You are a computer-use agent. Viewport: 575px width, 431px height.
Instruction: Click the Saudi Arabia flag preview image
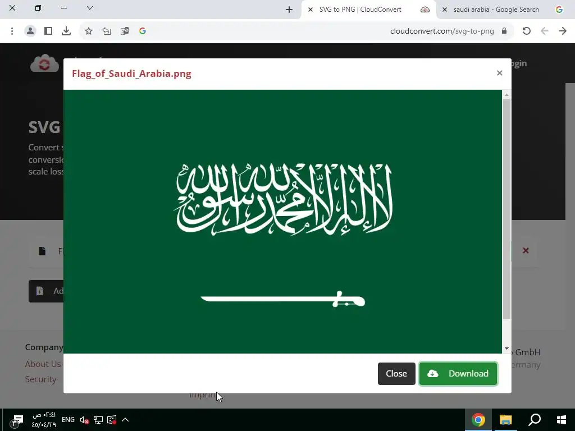pos(282,221)
